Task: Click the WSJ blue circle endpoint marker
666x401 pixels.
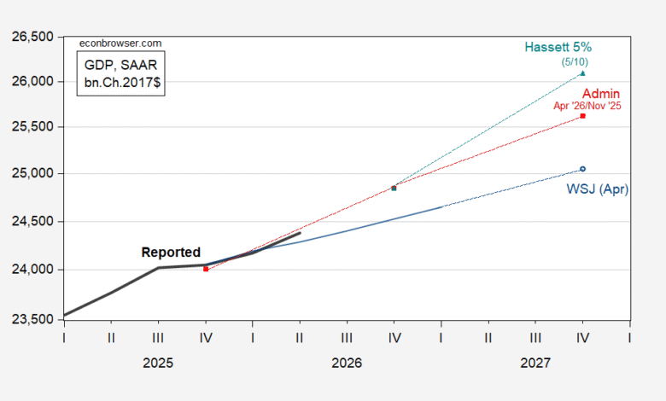Action: 582,169
